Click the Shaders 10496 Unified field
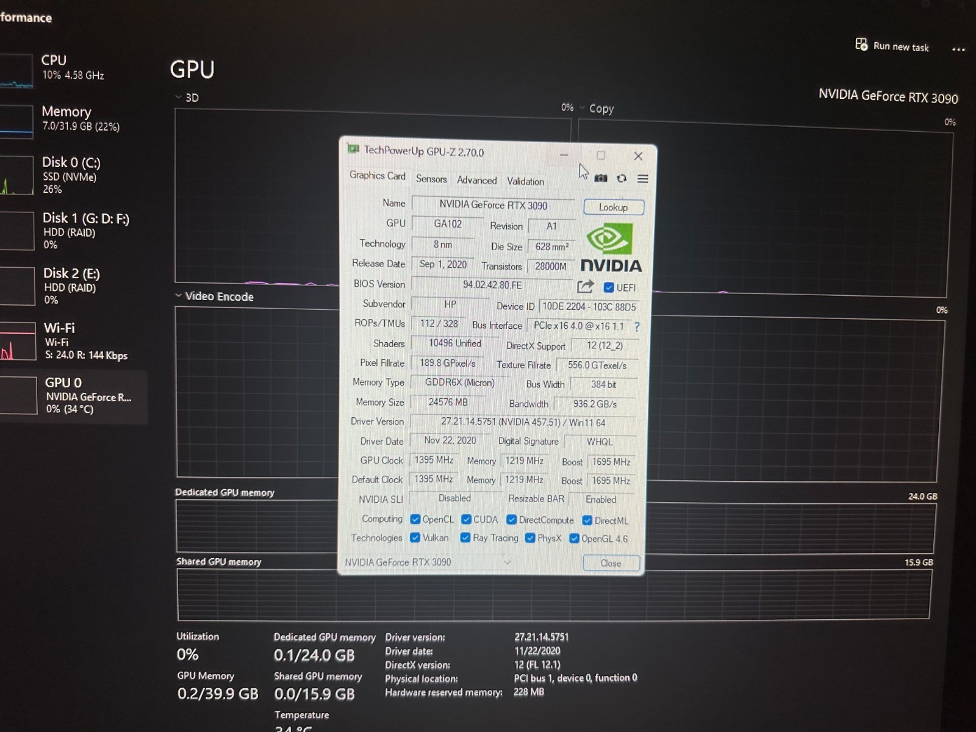 tap(454, 343)
